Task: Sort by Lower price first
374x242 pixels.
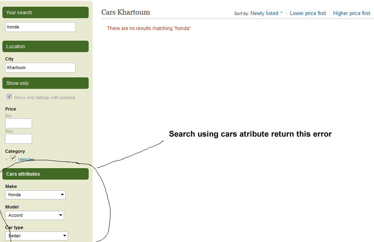Action: 308,13
